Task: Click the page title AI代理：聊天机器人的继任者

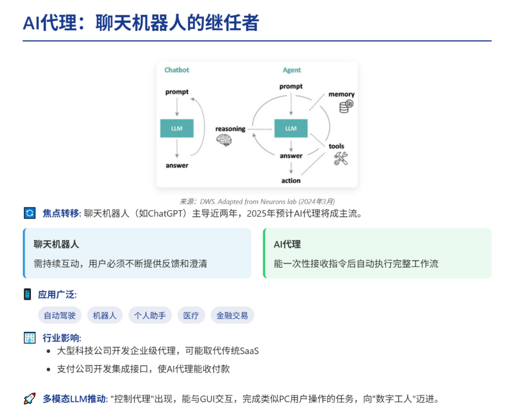Action: click(141, 23)
